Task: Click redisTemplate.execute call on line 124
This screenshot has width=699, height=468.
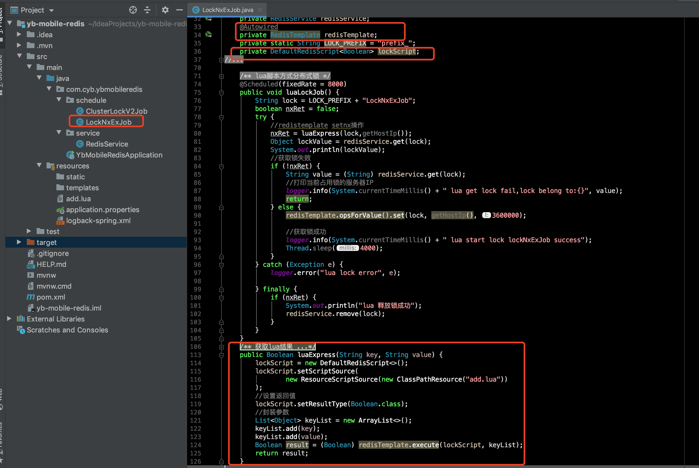Action: [x=399, y=445]
